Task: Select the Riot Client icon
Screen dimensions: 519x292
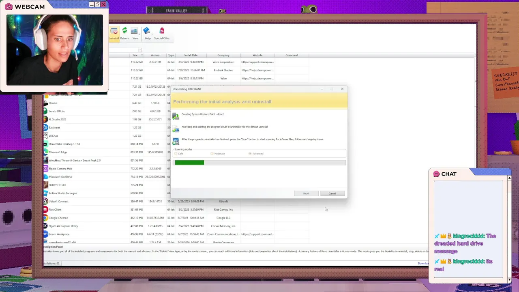Action: tap(46, 210)
